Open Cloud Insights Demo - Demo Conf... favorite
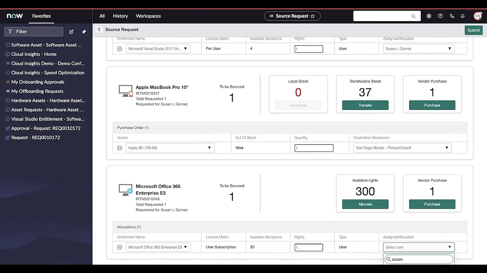This screenshot has width=487, height=273. click(48, 63)
